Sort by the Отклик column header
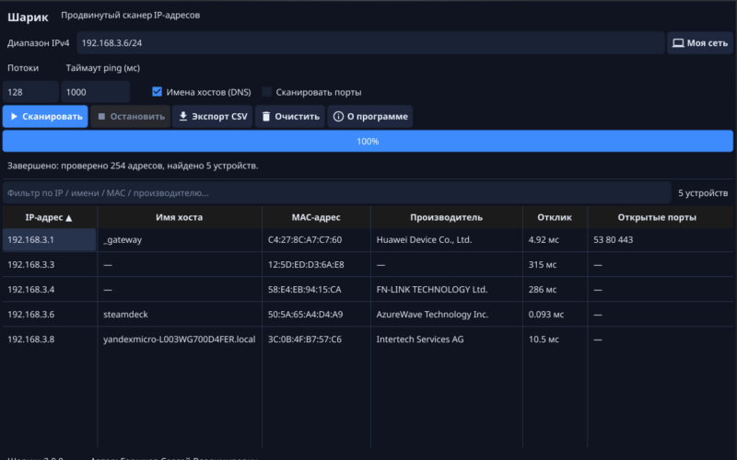The width and height of the screenshot is (737, 460). [x=555, y=217]
